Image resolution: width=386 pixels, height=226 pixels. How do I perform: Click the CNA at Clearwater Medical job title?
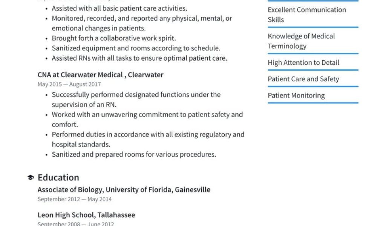[x=100, y=75]
